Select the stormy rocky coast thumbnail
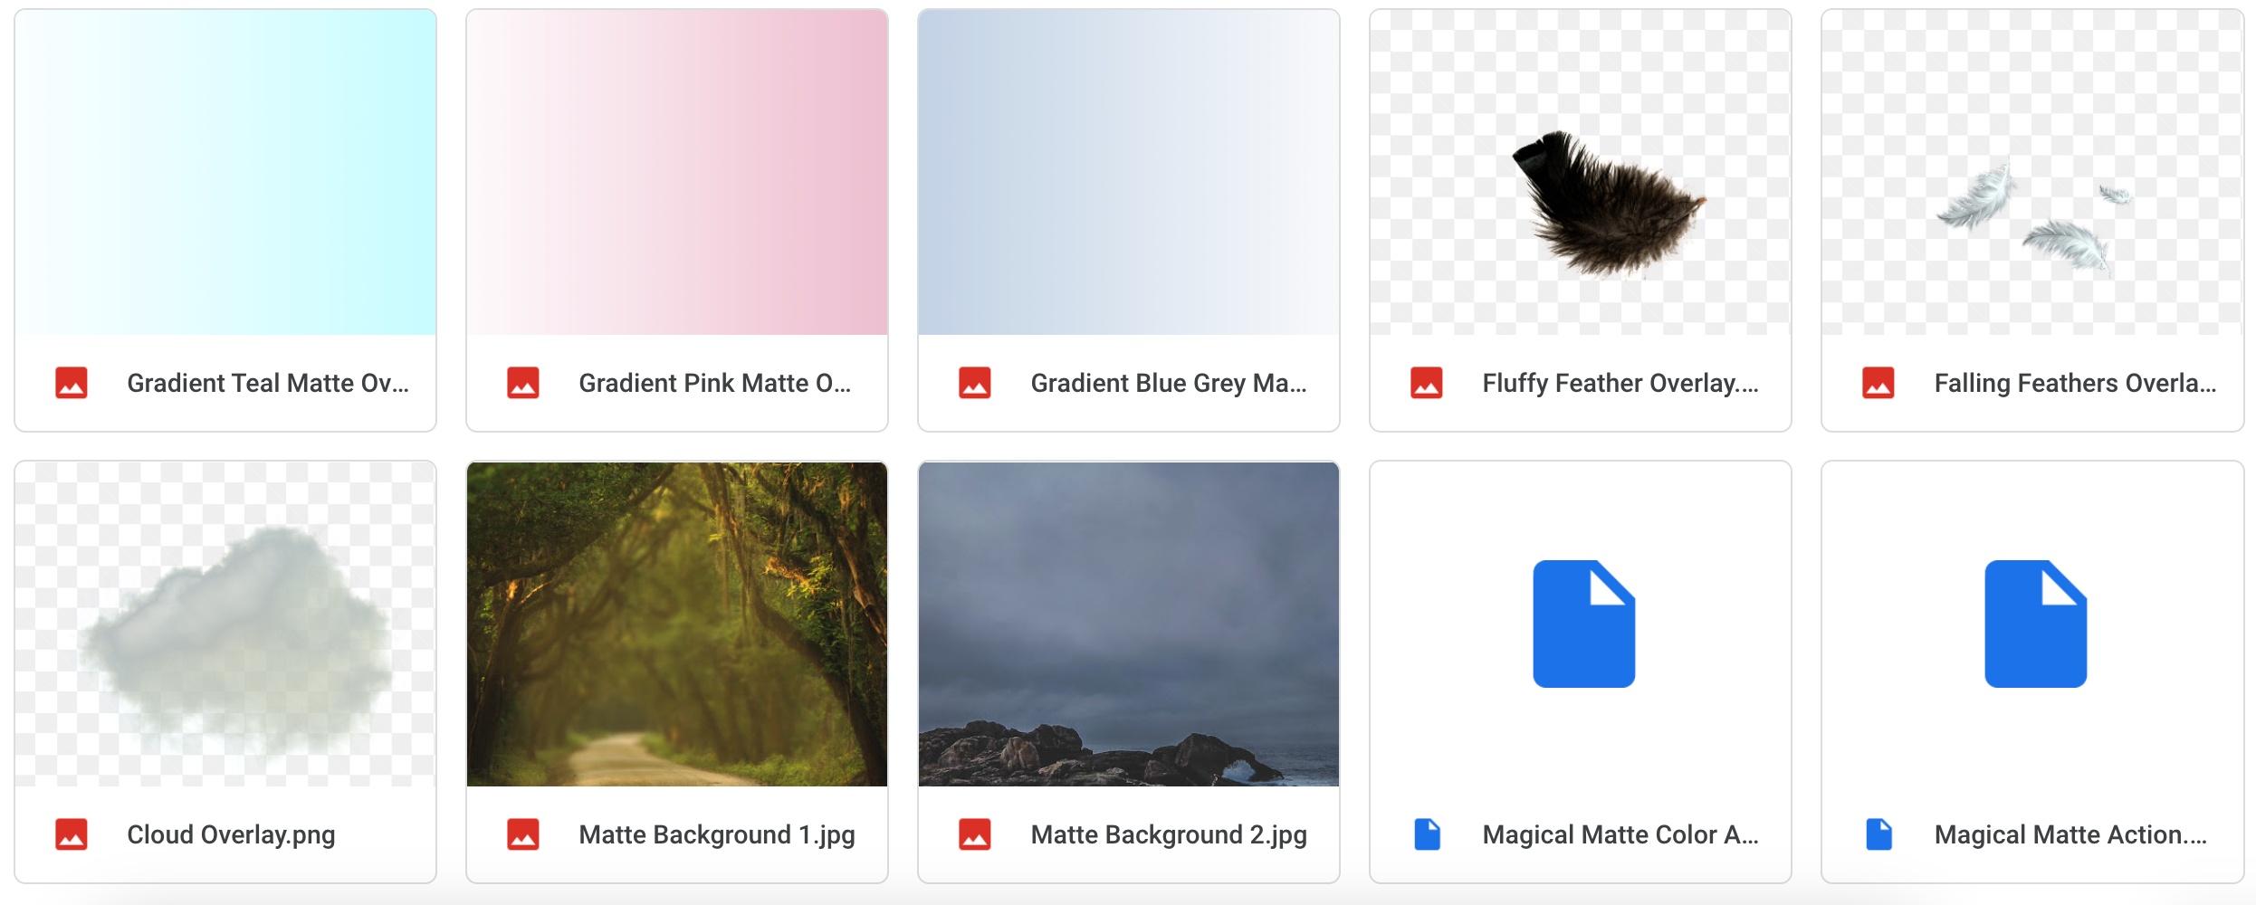This screenshot has width=2256, height=905. (1129, 624)
